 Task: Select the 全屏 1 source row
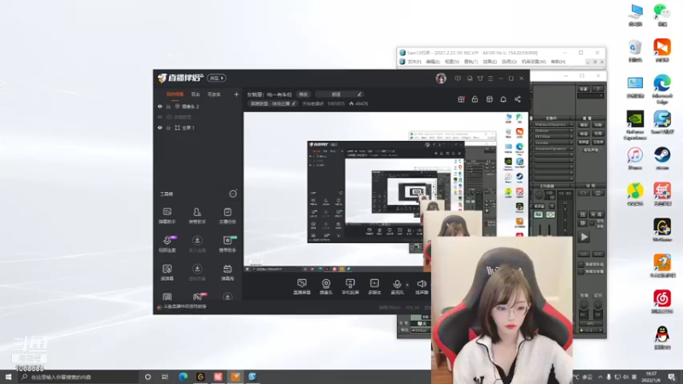click(x=198, y=127)
